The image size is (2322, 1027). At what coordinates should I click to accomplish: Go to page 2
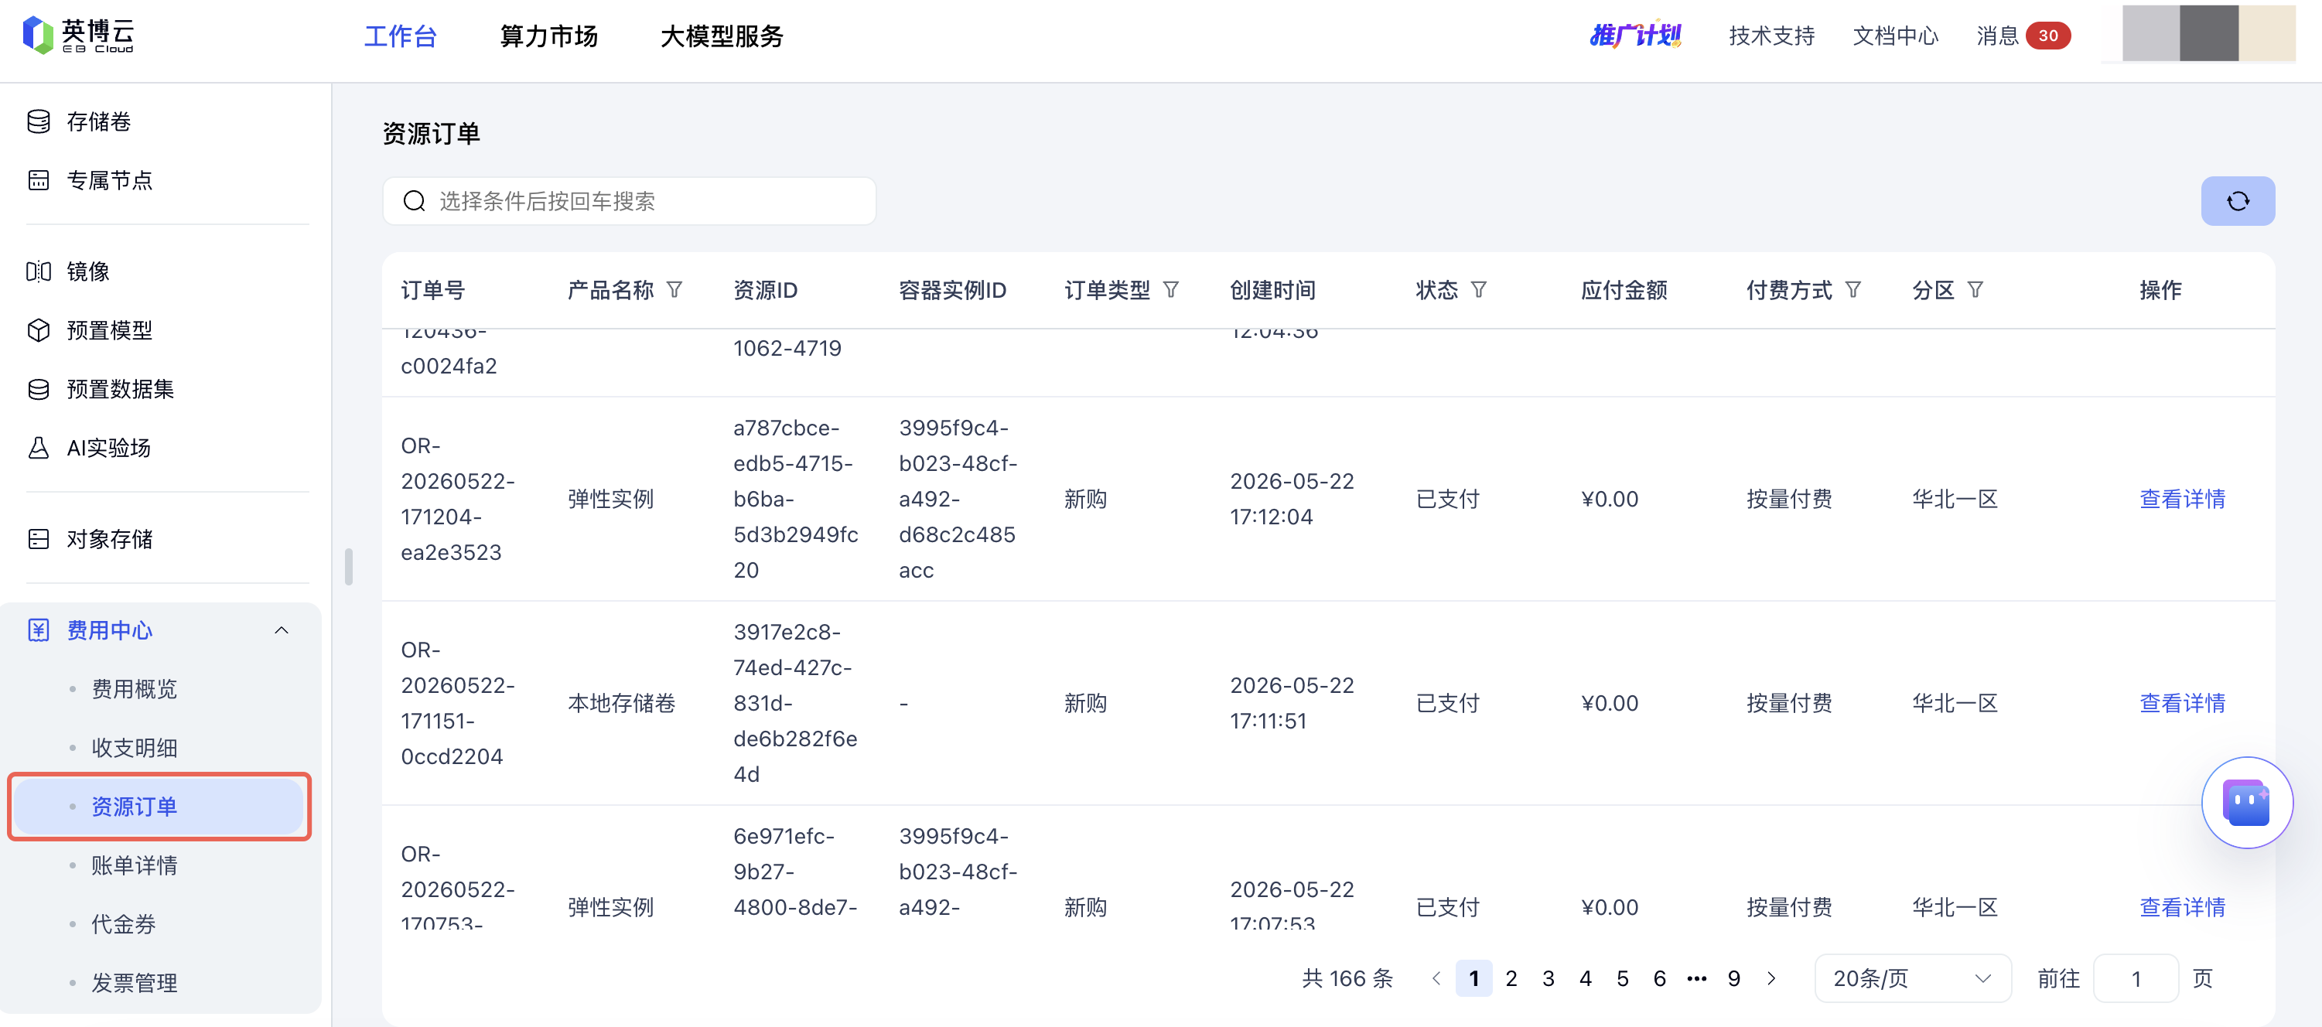coord(1511,978)
